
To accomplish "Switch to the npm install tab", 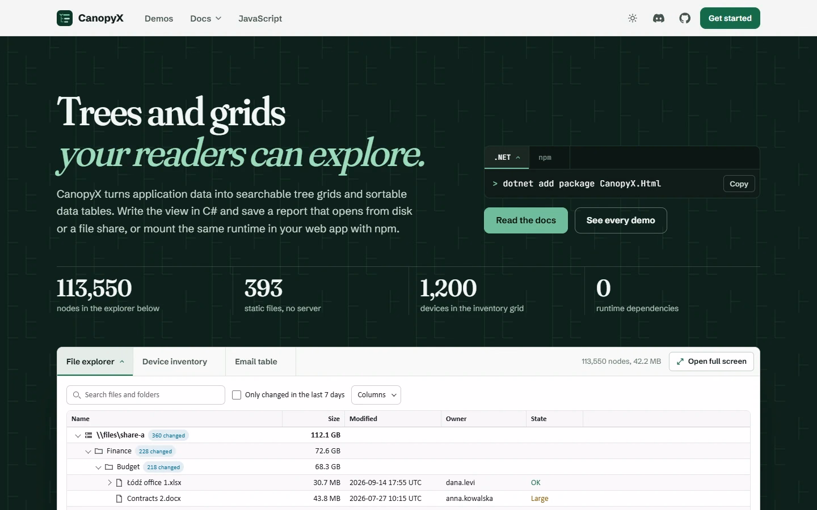I will [x=549, y=158].
